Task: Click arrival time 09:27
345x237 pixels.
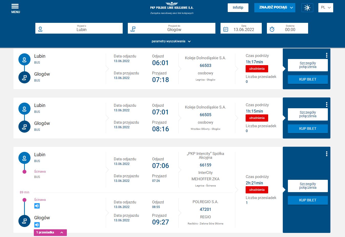Action: click(x=161, y=222)
